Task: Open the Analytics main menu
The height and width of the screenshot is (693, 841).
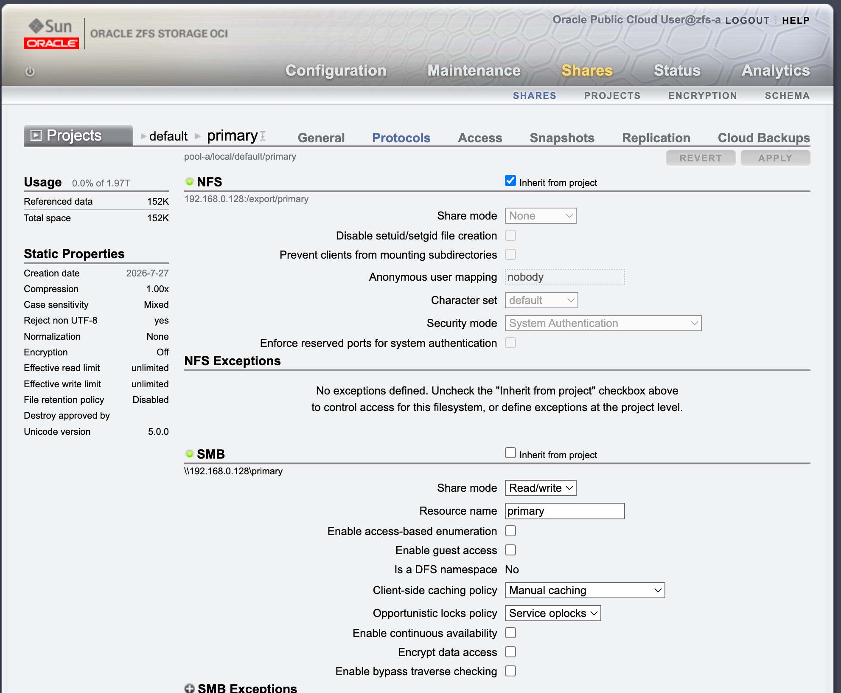Action: pyautogui.click(x=776, y=70)
